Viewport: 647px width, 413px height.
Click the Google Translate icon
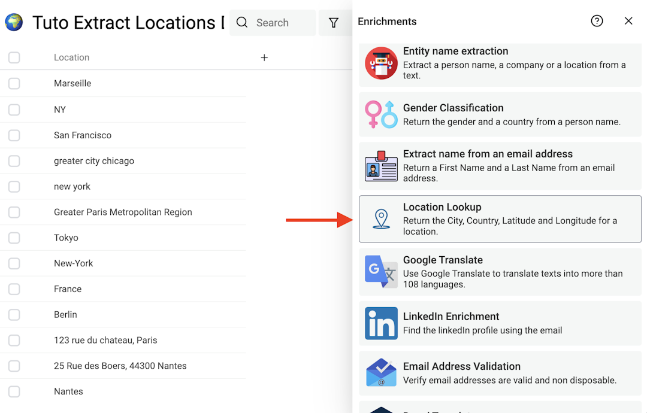click(382, 272)
